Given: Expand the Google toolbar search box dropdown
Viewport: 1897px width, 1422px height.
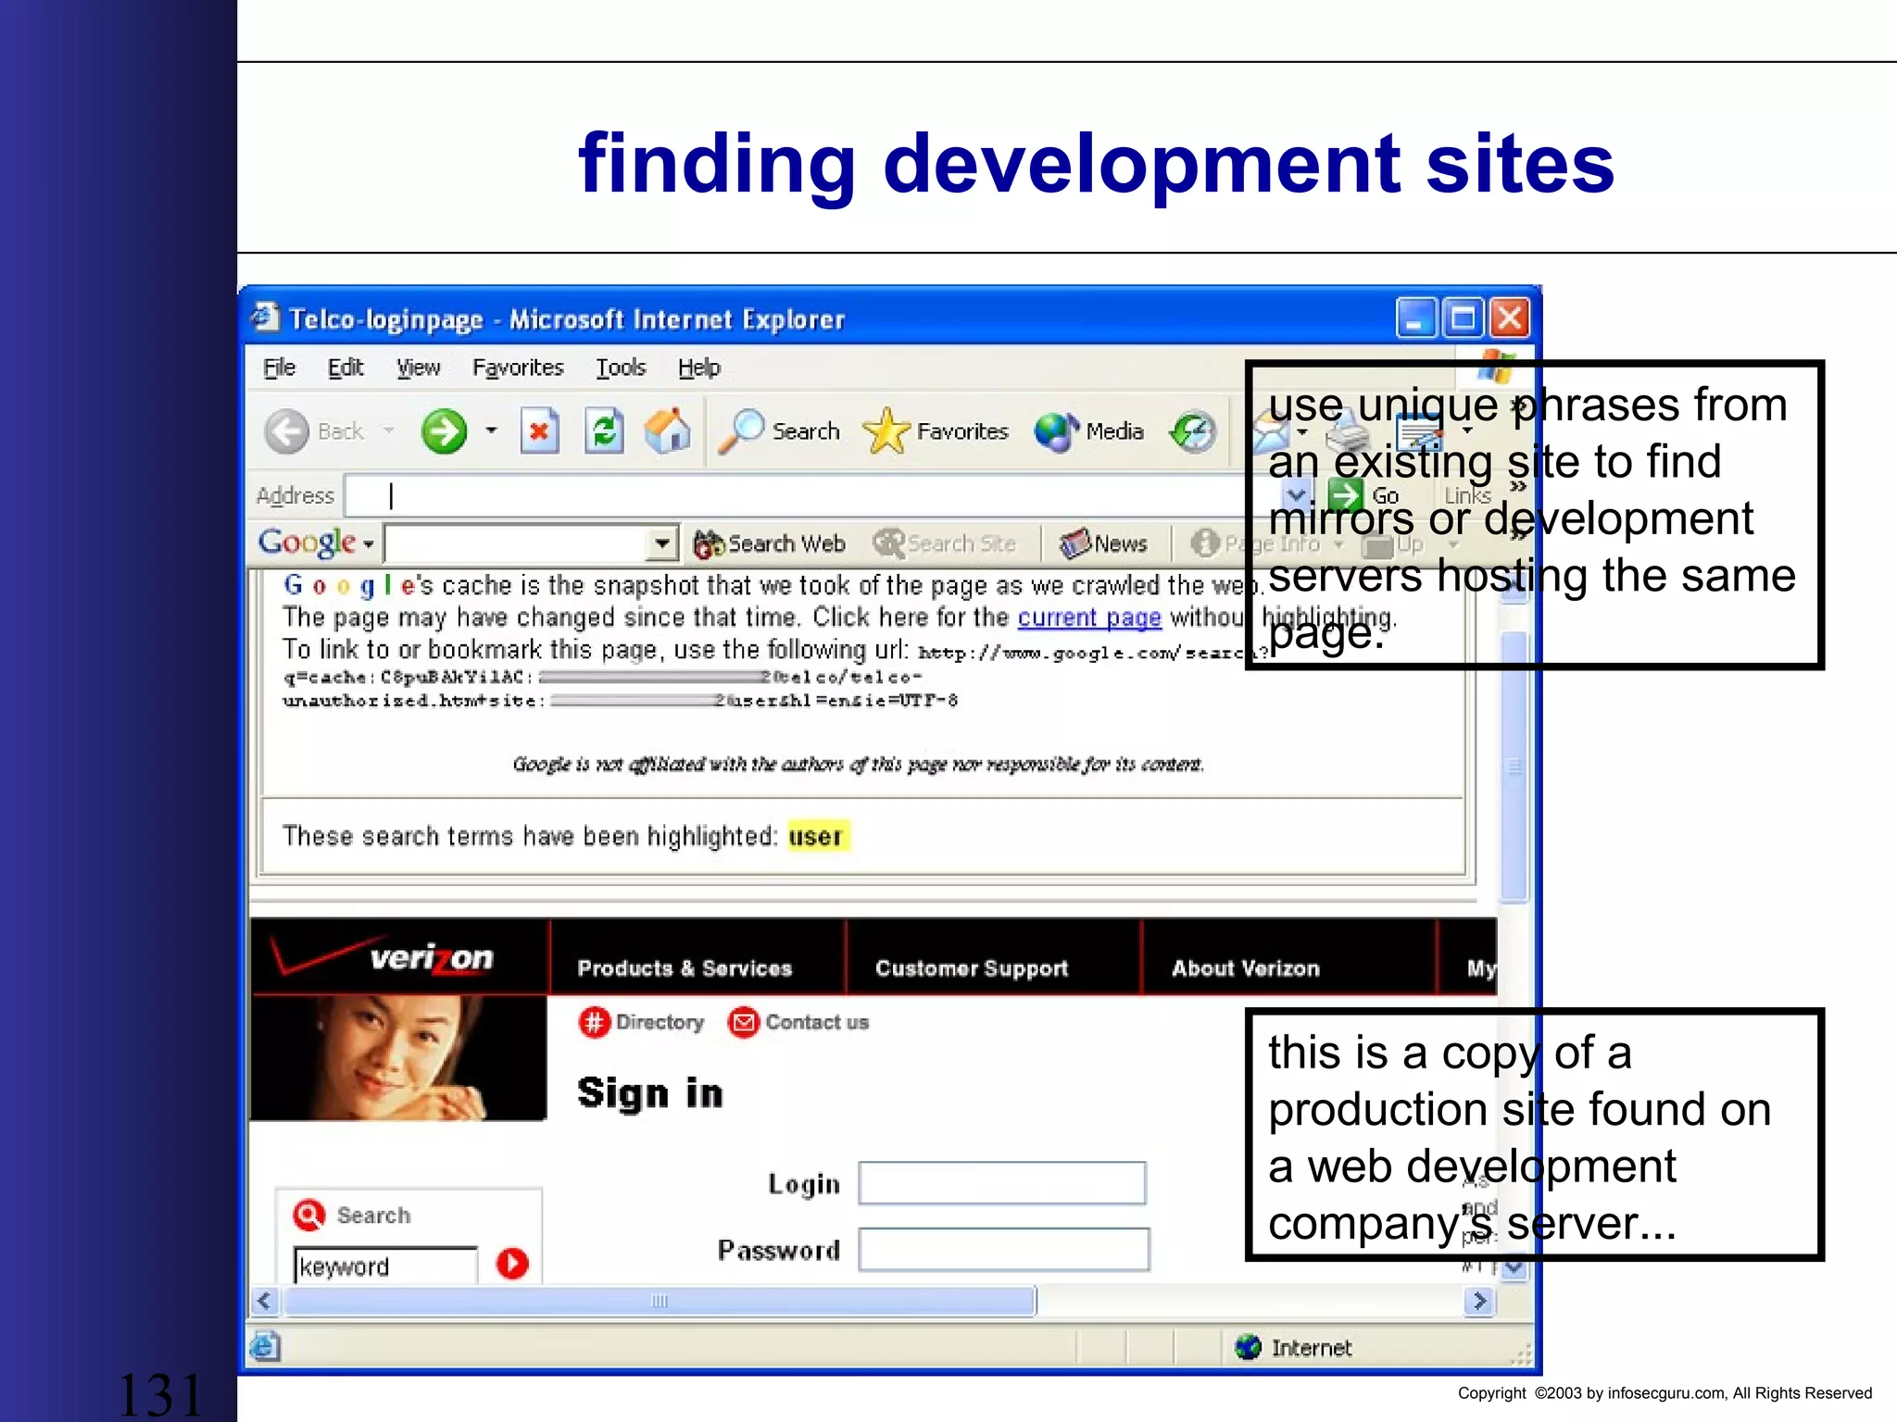Looking at the screenshot, I should click(x=662, y=543).
